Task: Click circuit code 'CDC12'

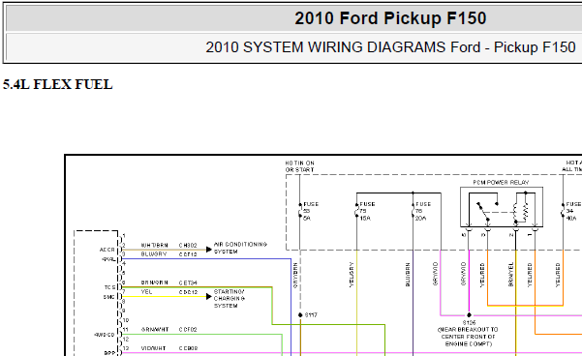Action: pos(188,292)
